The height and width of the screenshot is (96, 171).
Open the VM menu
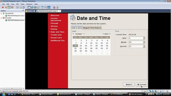point(17,4)
